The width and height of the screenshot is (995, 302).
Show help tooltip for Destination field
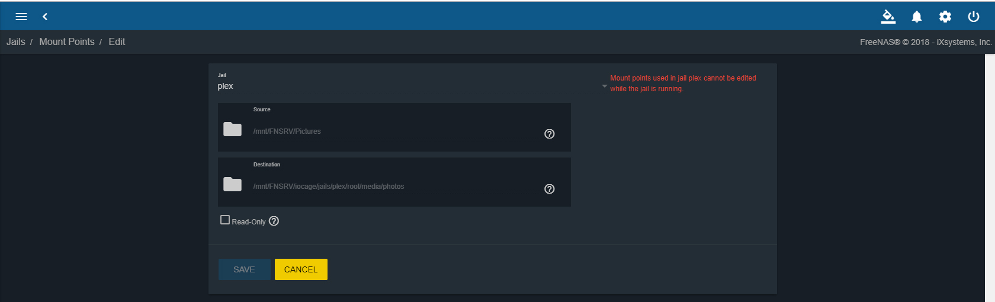click(x=550, y=189)
